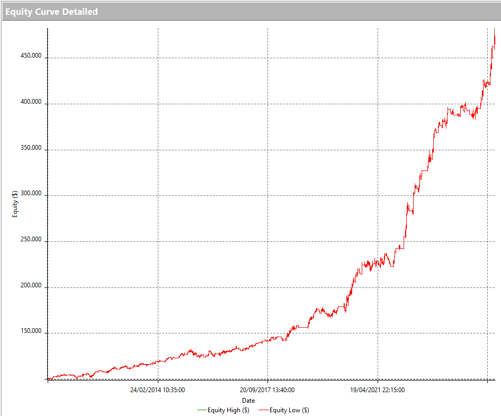The width and height of the screenshot is (501, 416).
Task: Click the Date axis title
Action: (249, 401)
